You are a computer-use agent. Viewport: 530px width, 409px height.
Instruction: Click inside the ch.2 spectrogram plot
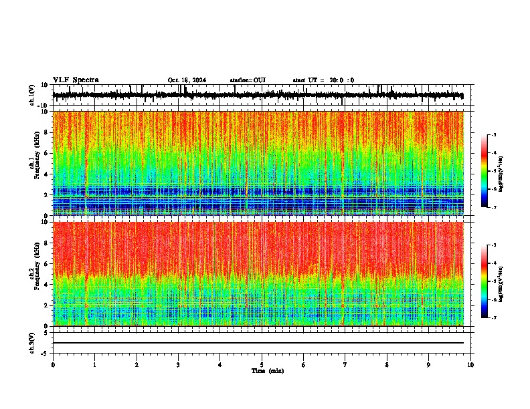pos(258,274)
